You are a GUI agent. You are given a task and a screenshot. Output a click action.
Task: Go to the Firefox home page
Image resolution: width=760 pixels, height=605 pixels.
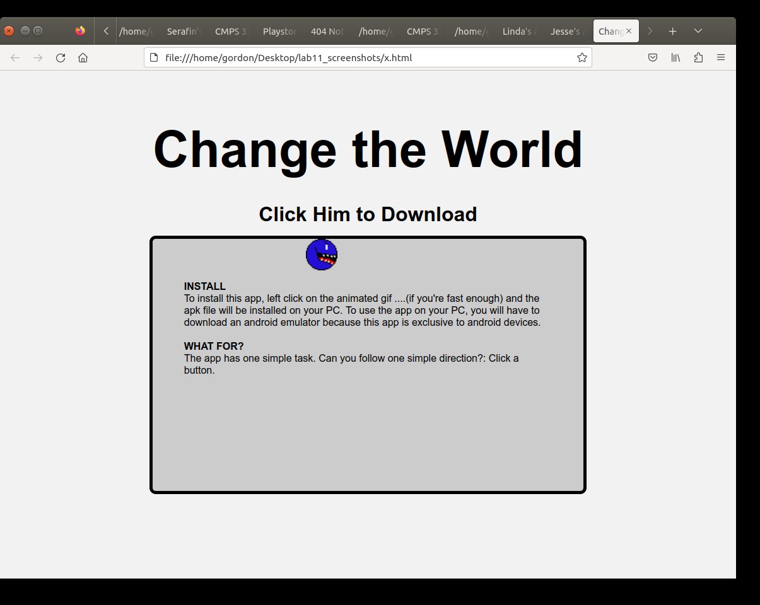[83, 58]
